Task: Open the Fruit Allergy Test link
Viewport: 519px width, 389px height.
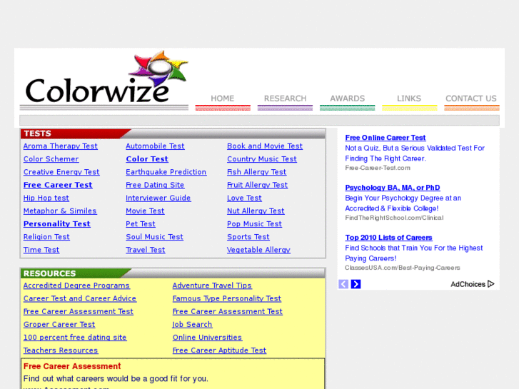Action: click(x=258, y=185)
